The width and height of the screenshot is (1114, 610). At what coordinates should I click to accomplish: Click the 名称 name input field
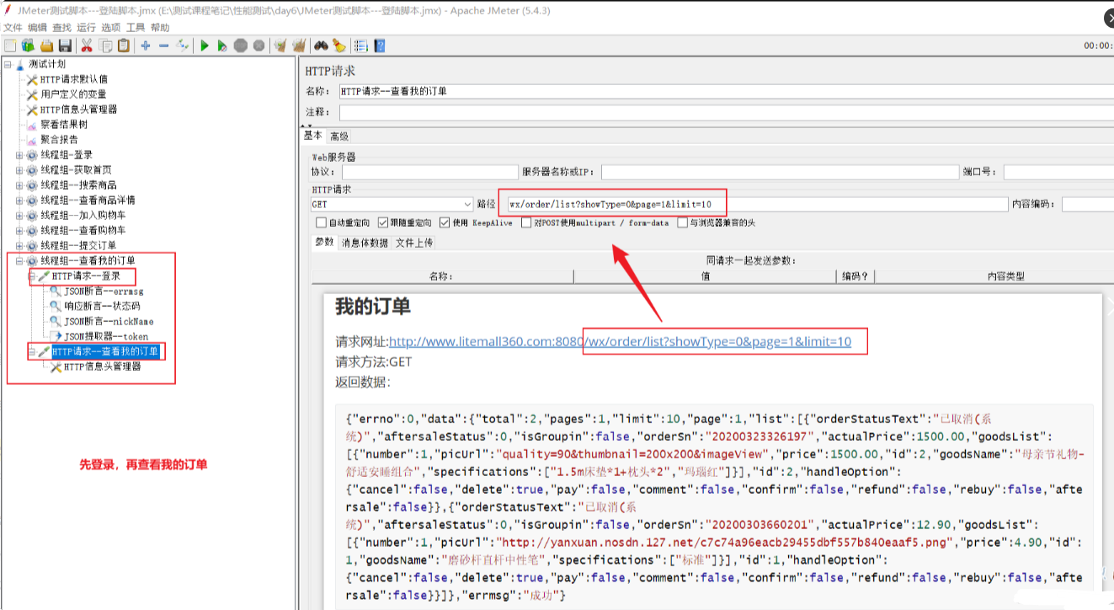click(x=726, y=91)
